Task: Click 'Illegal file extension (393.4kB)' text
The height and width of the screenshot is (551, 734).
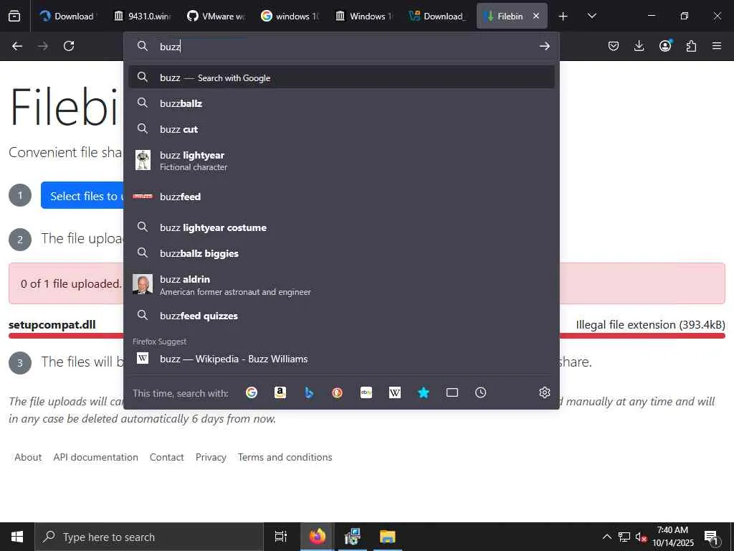Action: (x=650, y=325)
